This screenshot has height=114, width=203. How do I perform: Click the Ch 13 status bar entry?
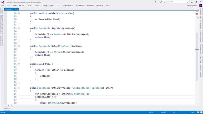coord(175,112)
